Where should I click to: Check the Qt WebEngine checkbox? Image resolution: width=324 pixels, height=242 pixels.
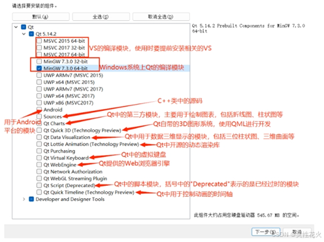pos(39,164)
